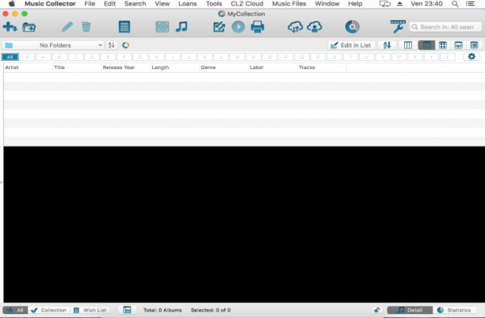485x318 pixels.
Task: Switch to the Statistics panel tab
Action: click(x=454, y=310)
